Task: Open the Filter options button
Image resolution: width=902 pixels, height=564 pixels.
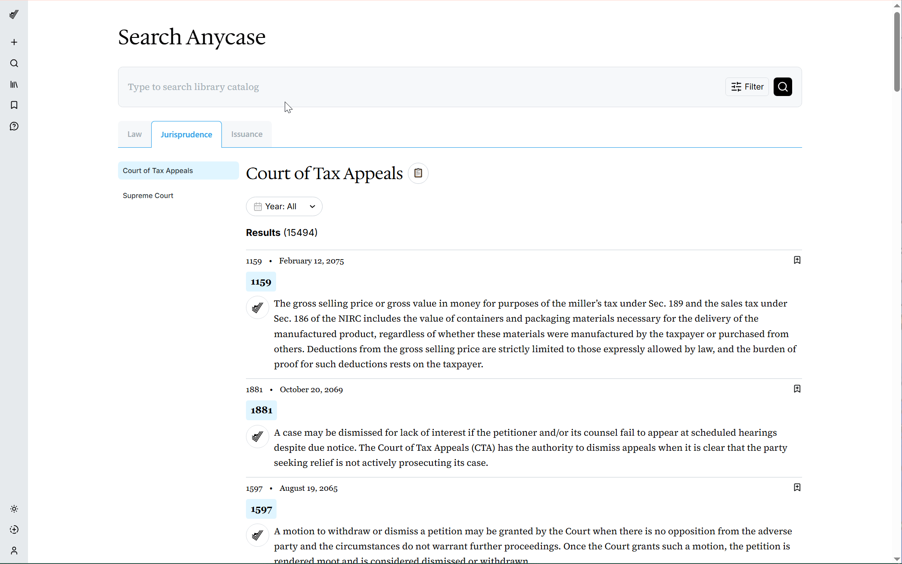Action: [x=747, y=87]
